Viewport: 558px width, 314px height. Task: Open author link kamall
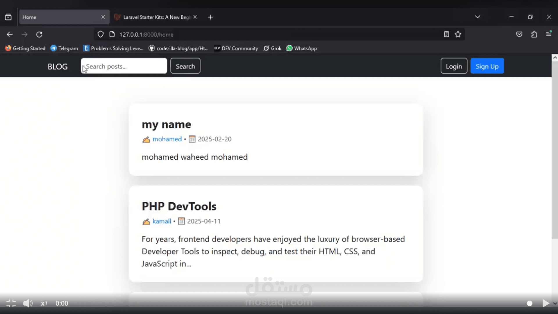pyautogui.click(x=162, y=221)
